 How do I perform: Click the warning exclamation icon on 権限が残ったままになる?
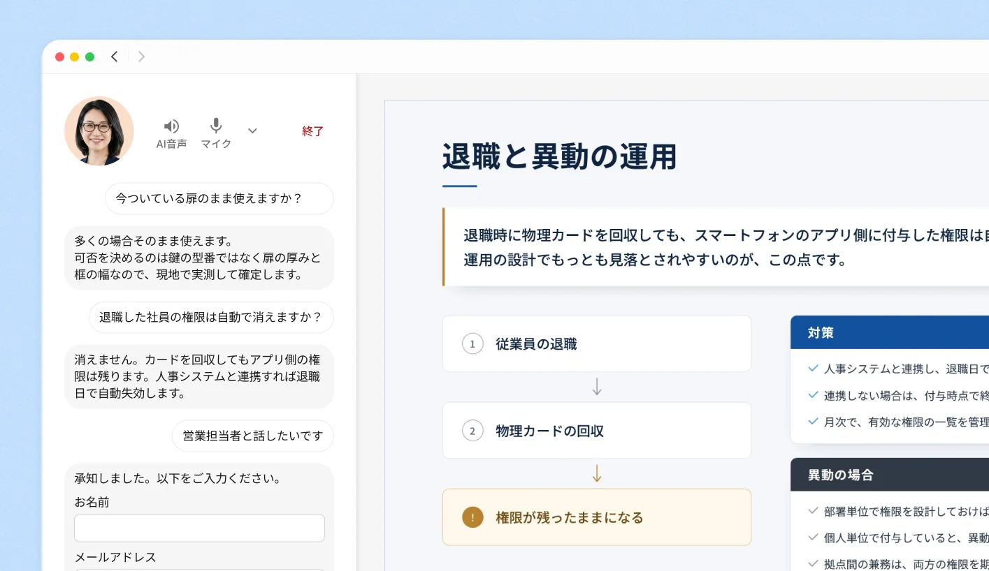pos(472,517)
